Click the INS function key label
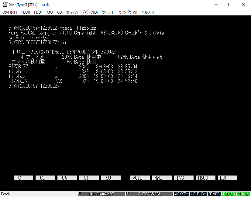This screenshot has height=197, width=251. [184, 178]
